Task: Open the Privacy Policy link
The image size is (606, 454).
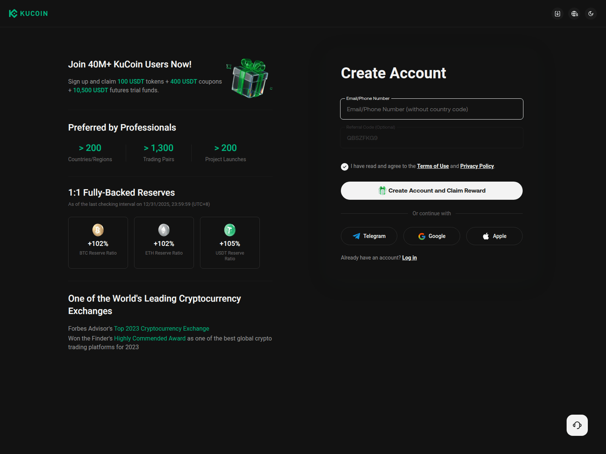Action: [477, 166]
